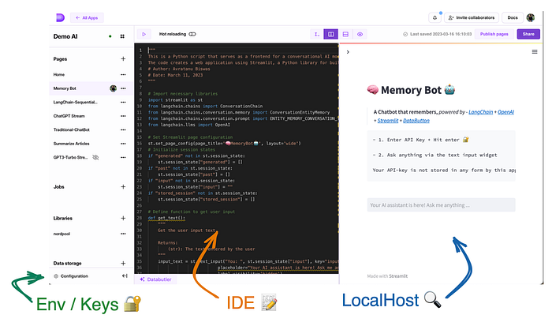552x326 pixels.
Task: Open options for nordpool library
Action: (123, 234)
